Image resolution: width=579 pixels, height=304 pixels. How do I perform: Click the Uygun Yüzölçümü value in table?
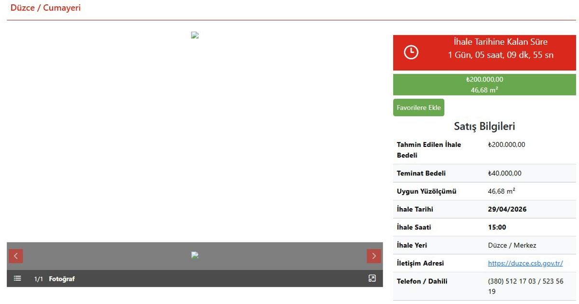[x=501, y=191]
